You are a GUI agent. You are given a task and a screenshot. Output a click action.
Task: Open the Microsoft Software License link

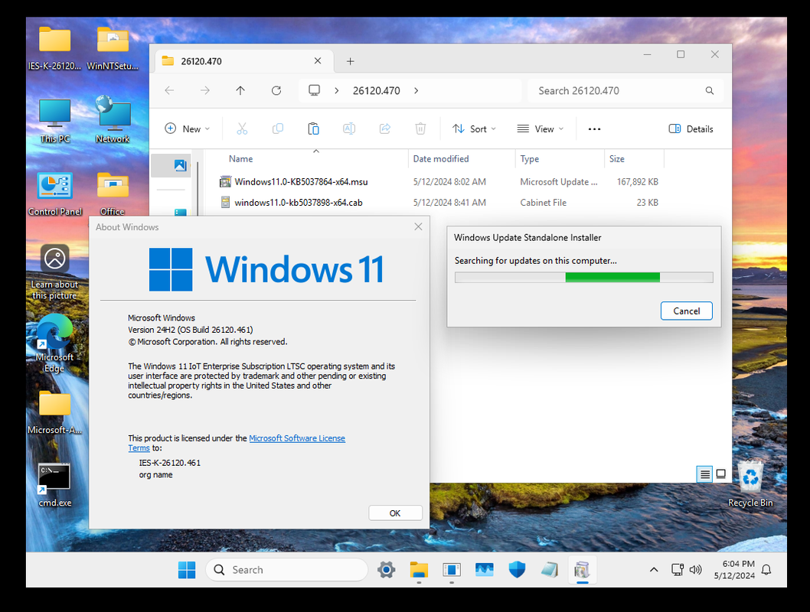(297, 438)
